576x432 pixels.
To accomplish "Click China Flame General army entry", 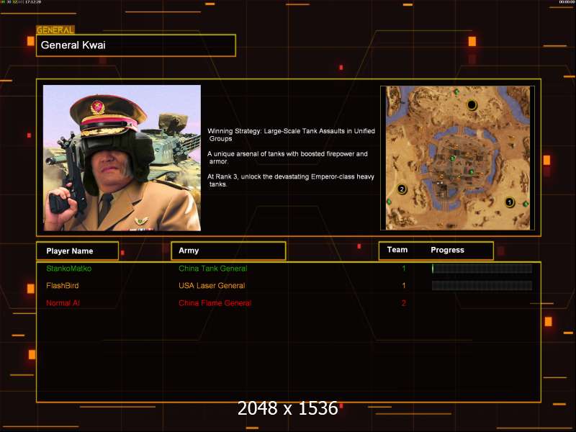I will 215,303.
